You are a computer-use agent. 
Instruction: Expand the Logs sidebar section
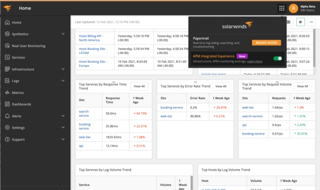[x=63, y=81]
